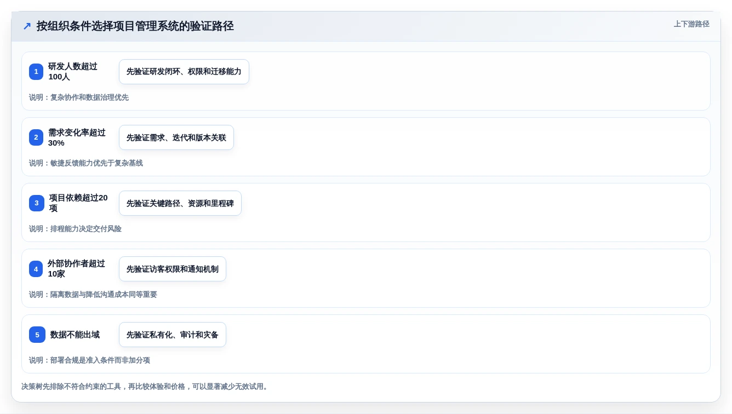
Task: Click the condition text 需求变化率超过30%
Action: click(x=77, y=137)
